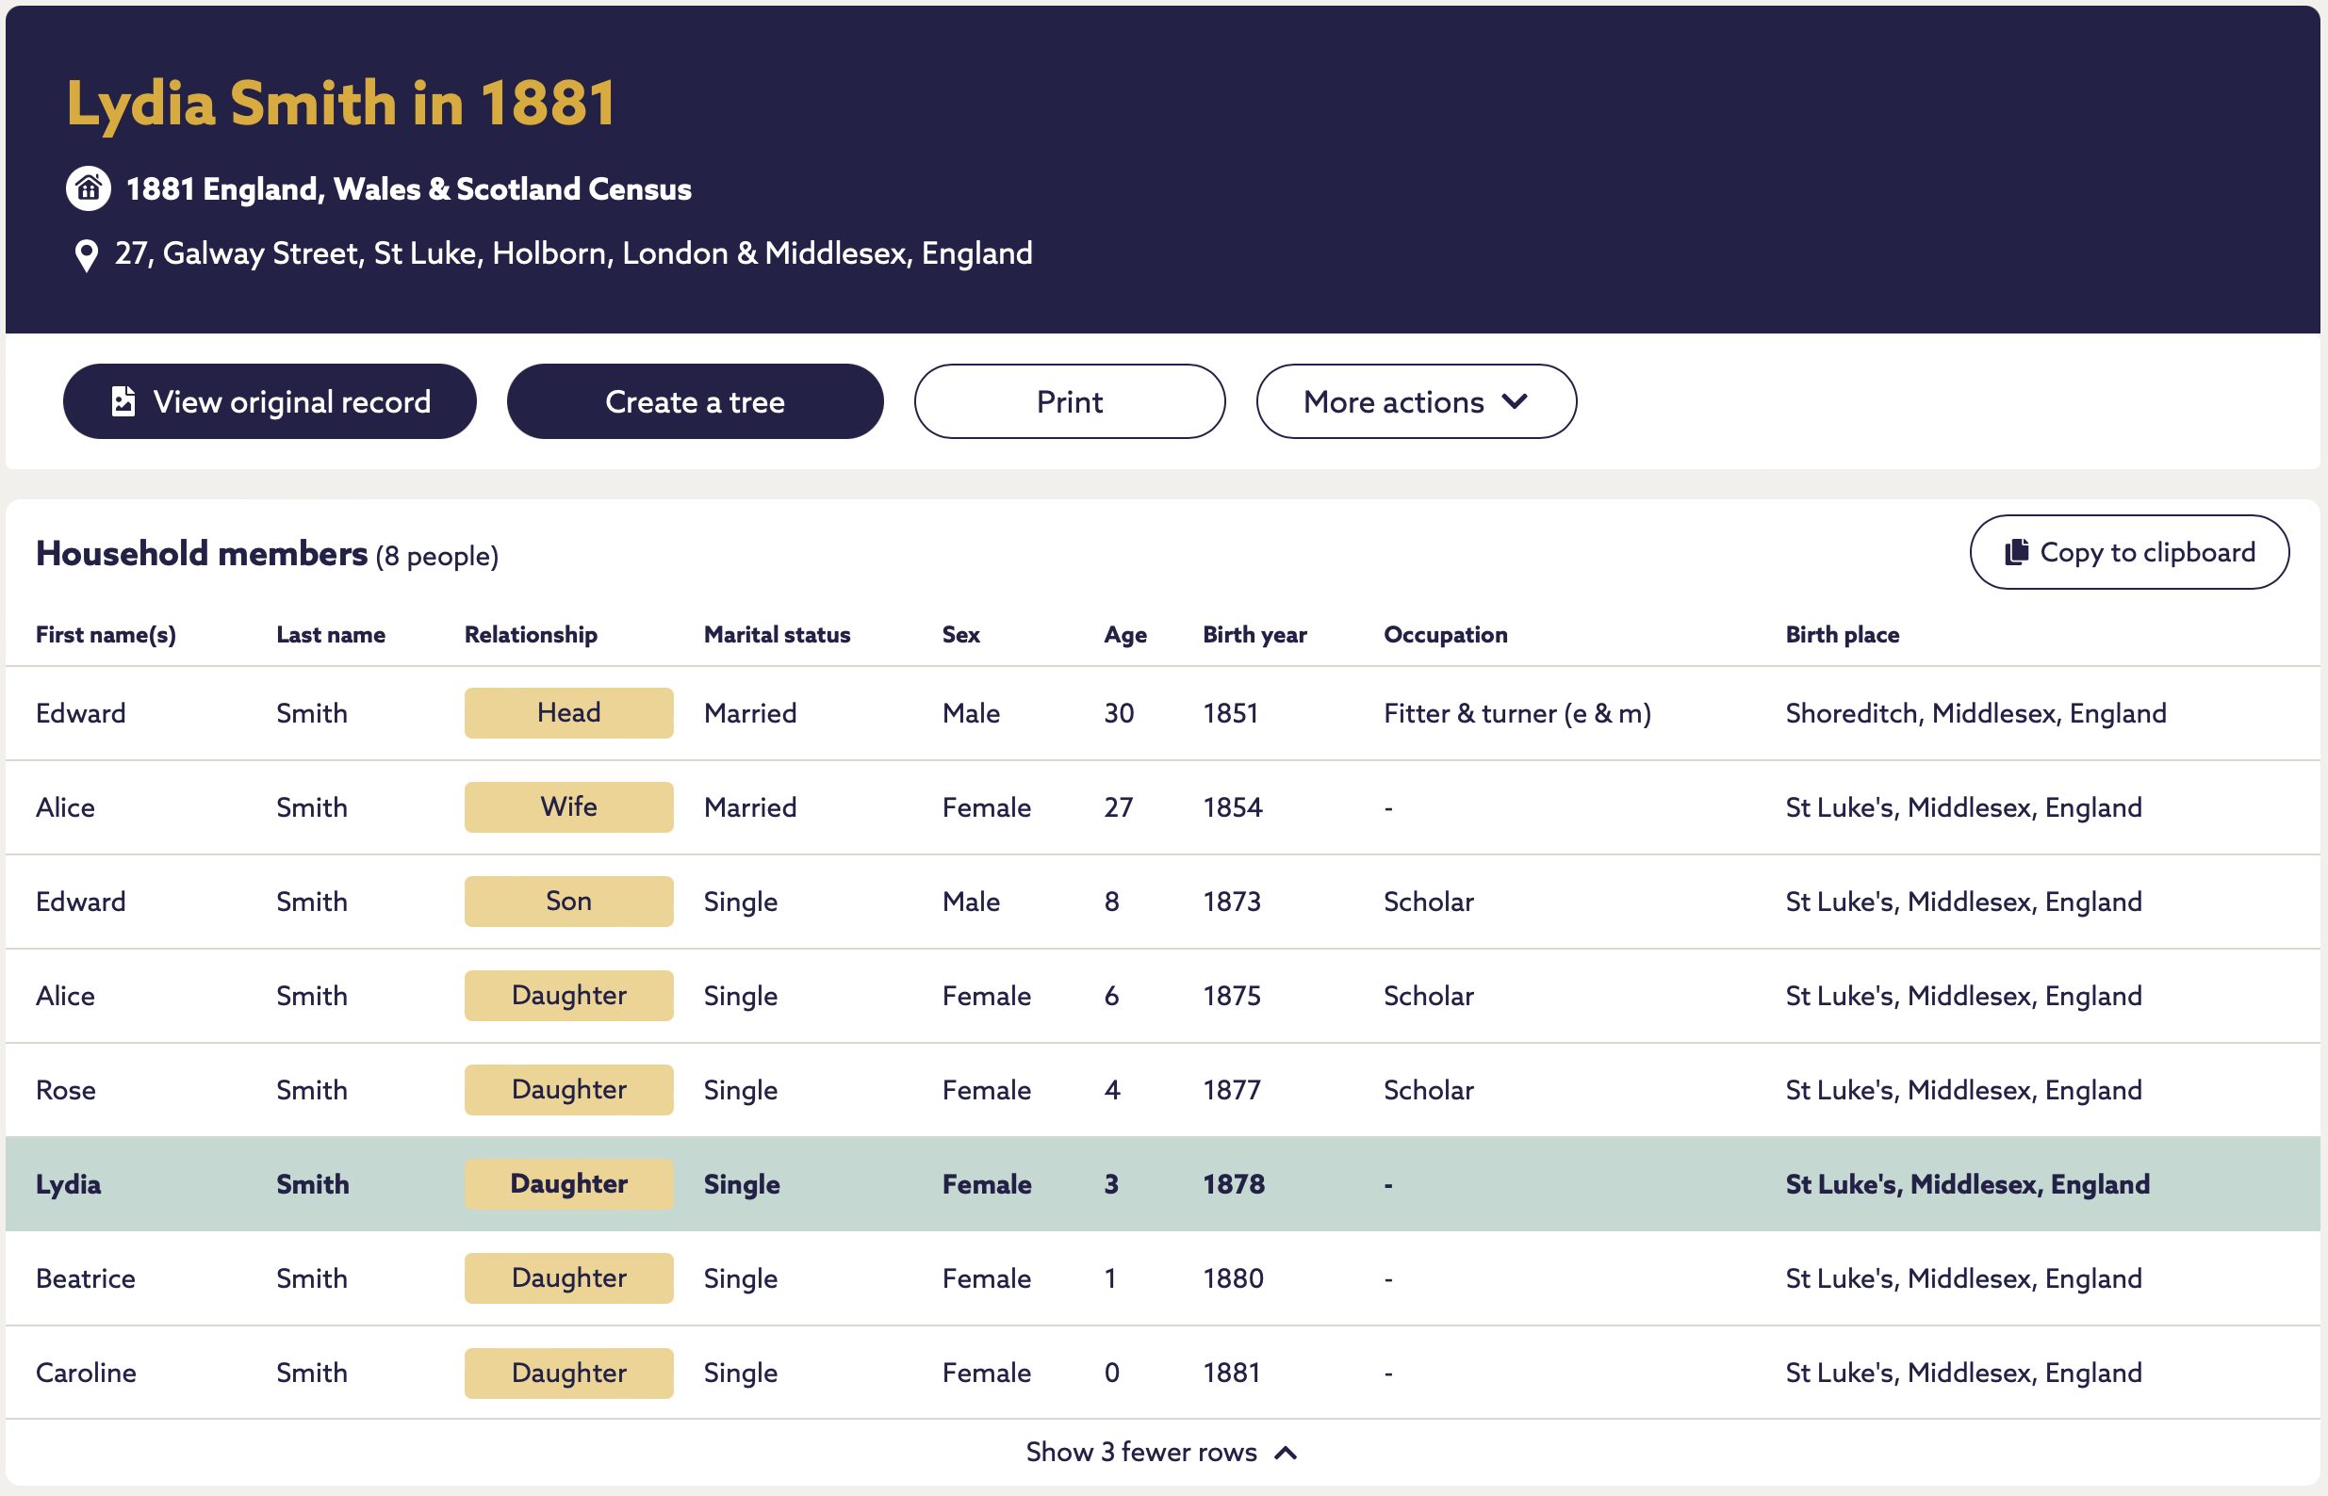Click the First name(s) column header
The width and height of the screenshot is (2328, 1496).
106,635
